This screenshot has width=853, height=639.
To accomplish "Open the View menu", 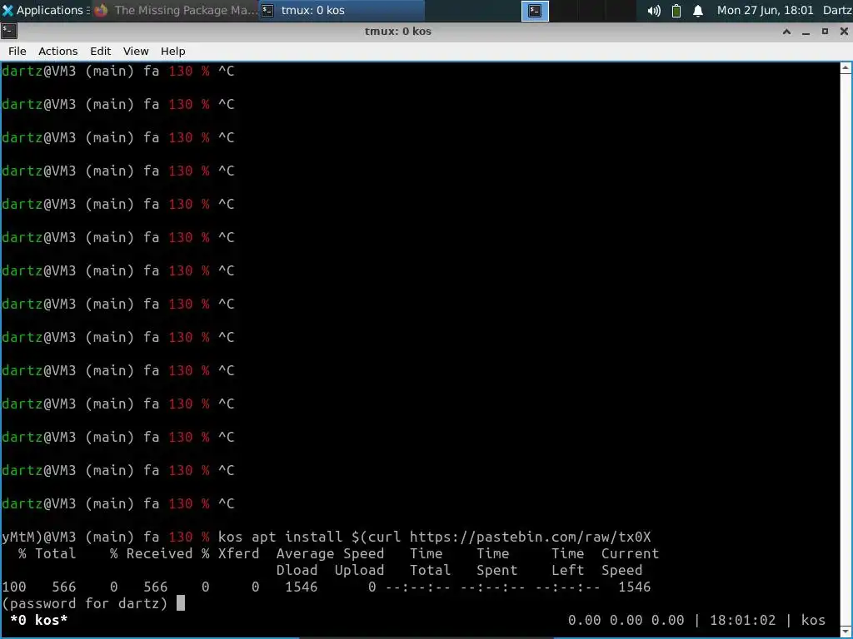I will pyautogui.click(x=136, y=51).
